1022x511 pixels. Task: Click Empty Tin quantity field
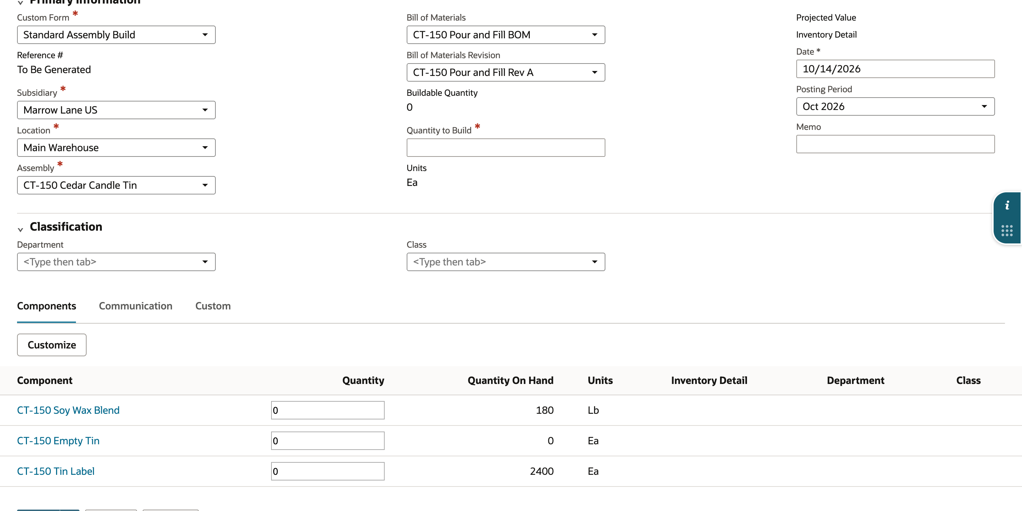[328, 441]
